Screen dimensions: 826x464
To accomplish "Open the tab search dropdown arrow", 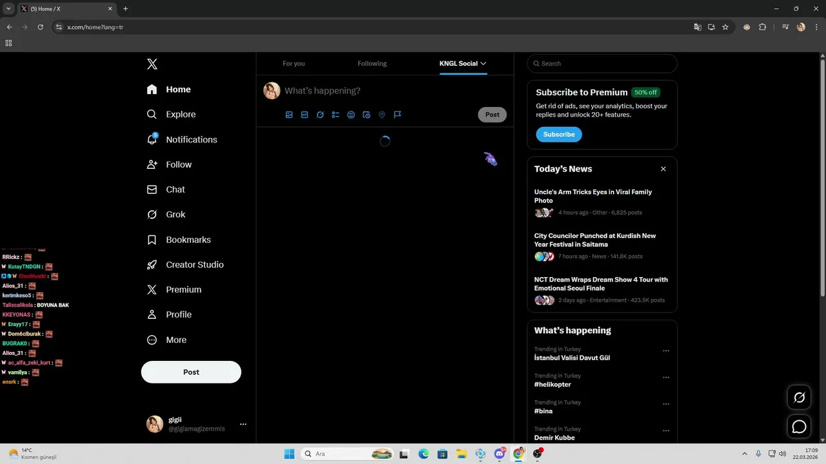I will tap(8, 9).
